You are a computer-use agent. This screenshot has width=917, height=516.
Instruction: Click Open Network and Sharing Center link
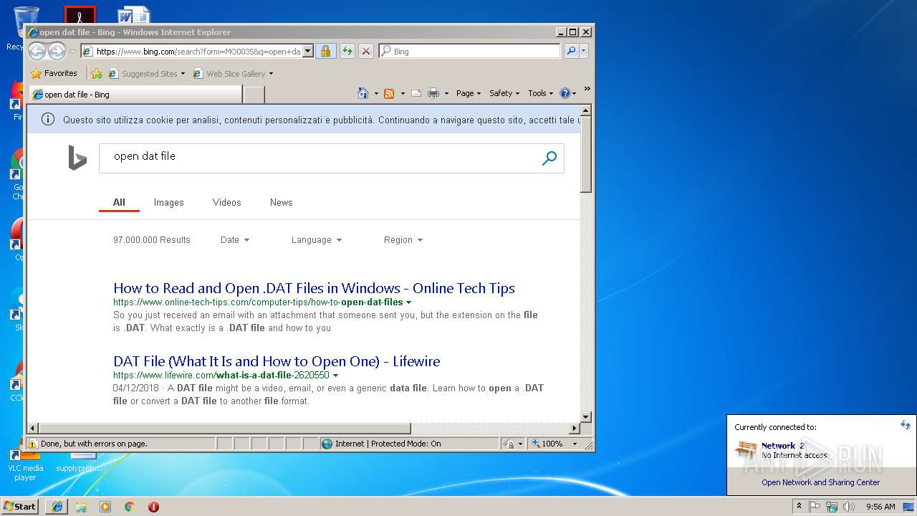coord(821,482)
